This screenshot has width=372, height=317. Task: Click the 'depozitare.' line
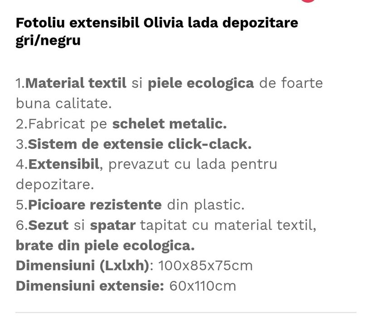click(x=55, y=184)
